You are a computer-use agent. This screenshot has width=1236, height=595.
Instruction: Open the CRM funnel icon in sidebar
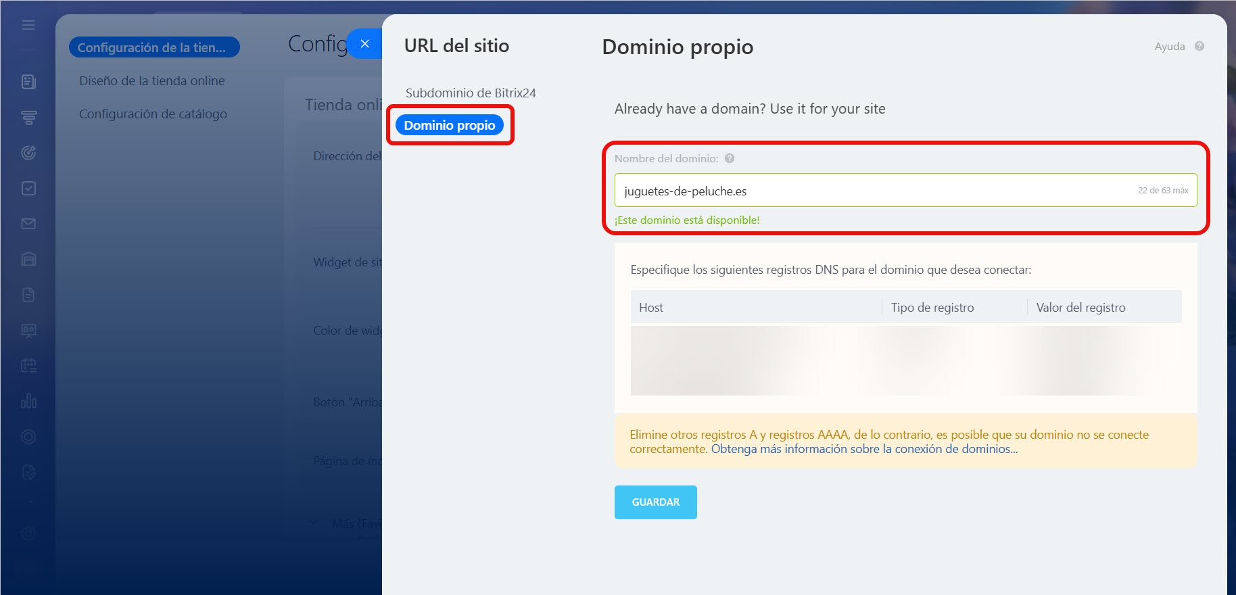(28, 118)
